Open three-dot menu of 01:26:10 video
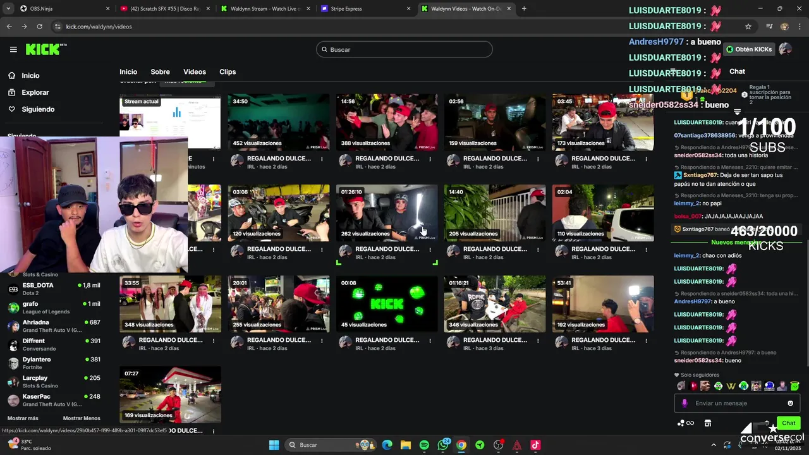The height and width of the screenshot is (455, 809). click(x=430, y=250)
